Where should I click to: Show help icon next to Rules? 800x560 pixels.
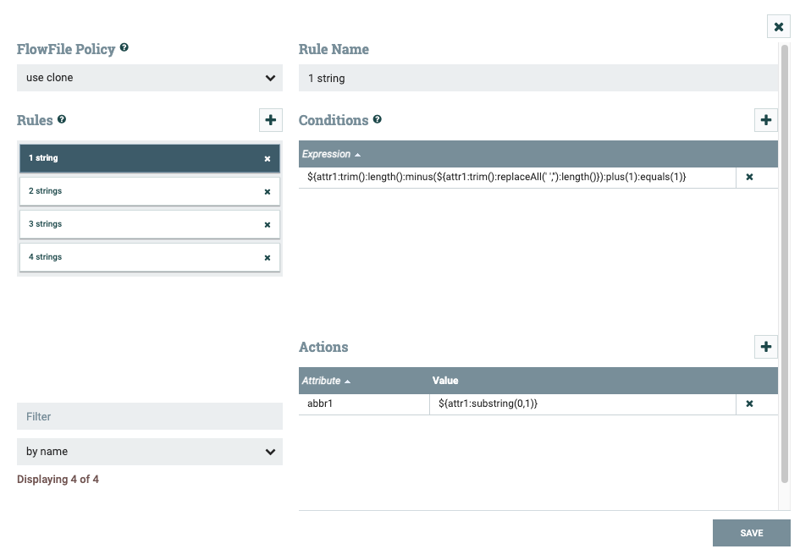click(62, 119)
